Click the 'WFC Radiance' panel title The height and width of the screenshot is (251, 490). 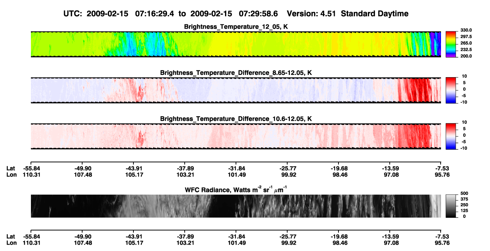[236, 189]
